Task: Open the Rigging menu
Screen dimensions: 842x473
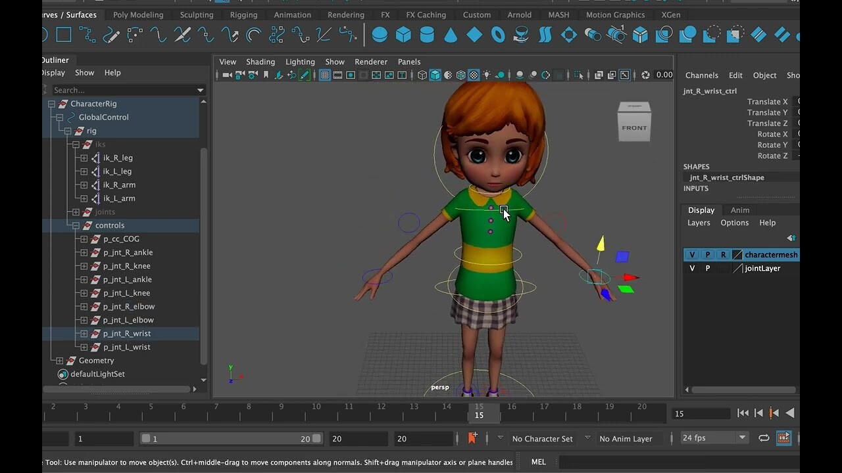Action: click(x=243, y=14)
